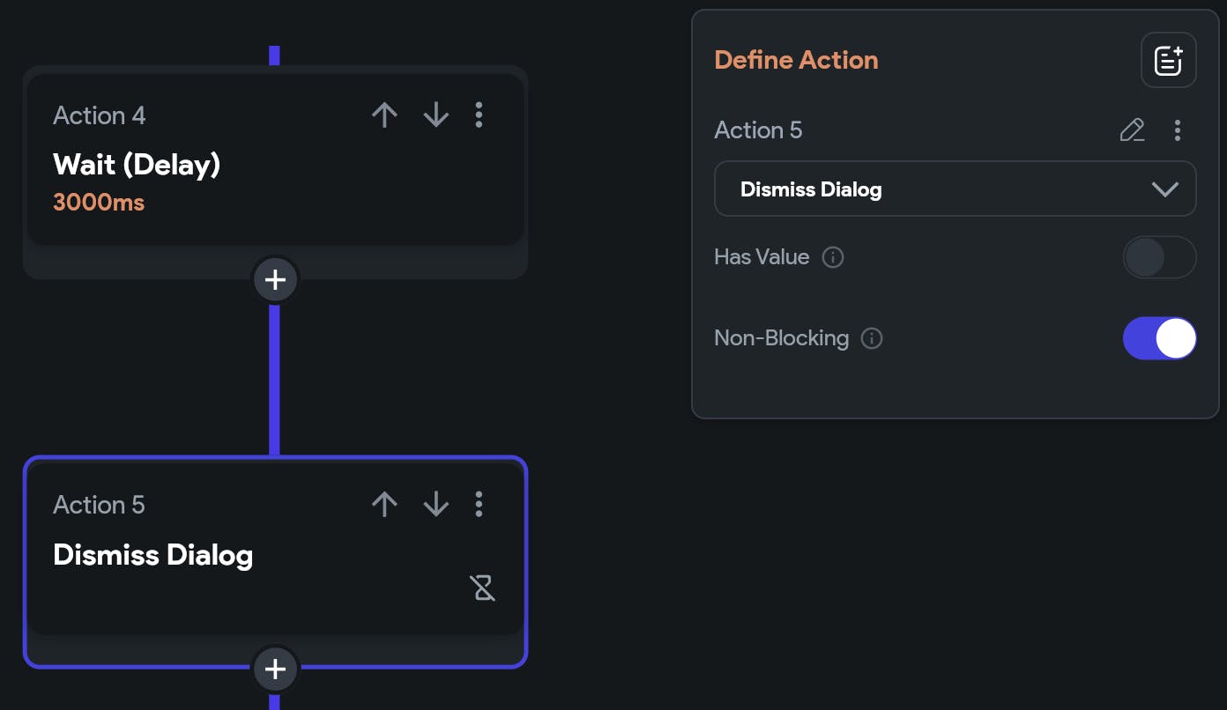Viewport: 1227px width, 710px height.
Task: Click the non-blocking hourglass icon on Action 5
Action: (483, 588)
